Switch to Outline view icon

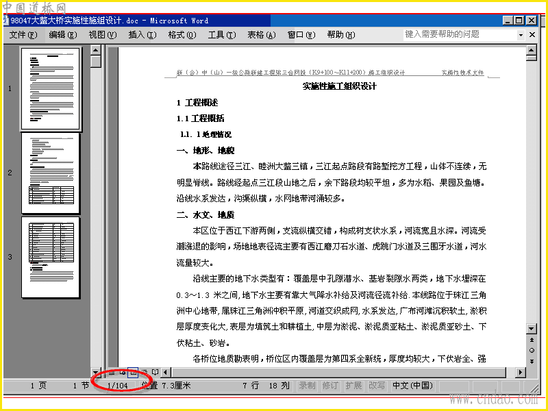coord(145,373)
